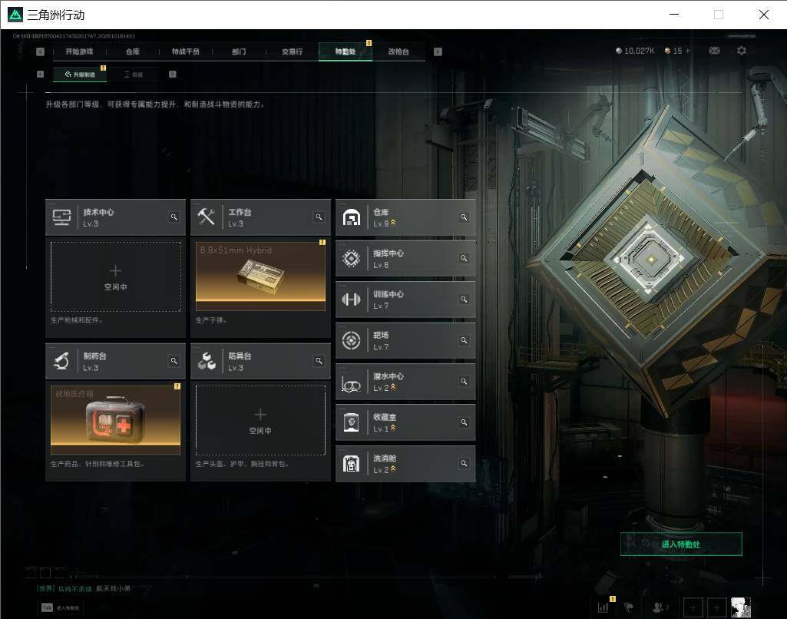This screenshot has width=787, height=619.
Task: Switch to the 特战干员 tab
Action: coord(186,51)
